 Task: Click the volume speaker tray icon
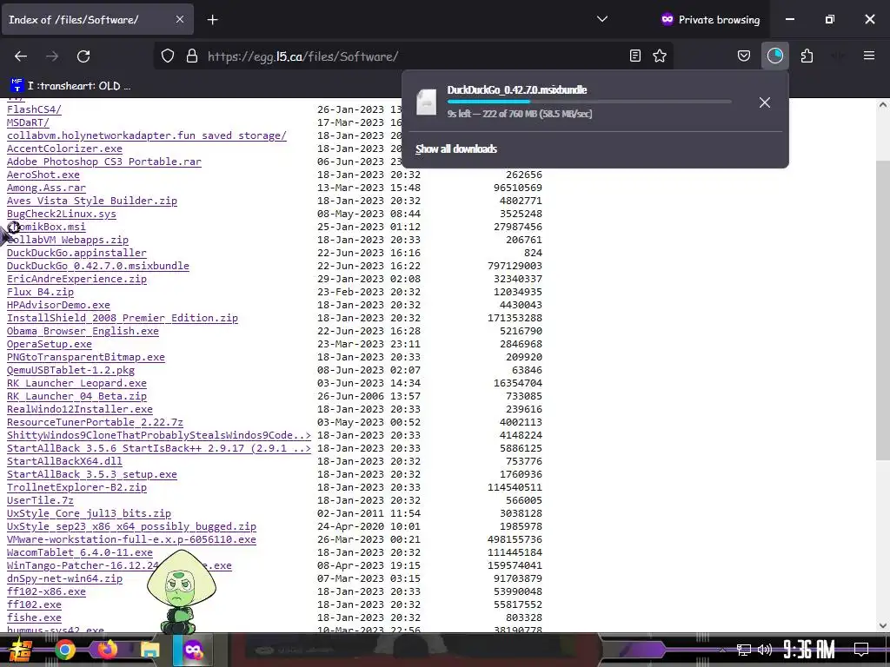click(765, 650)
